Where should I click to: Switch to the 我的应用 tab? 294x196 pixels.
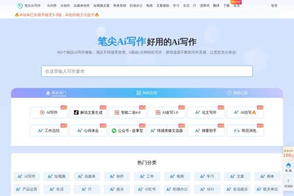tap(147, 93)
